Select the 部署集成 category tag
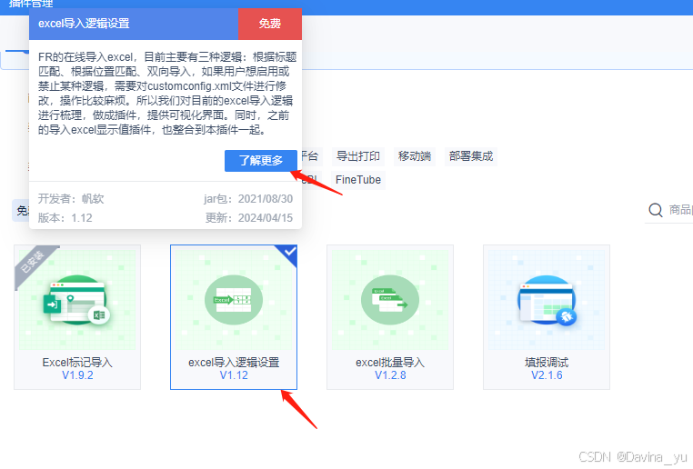693x469 pixels. tap(471, 156)
